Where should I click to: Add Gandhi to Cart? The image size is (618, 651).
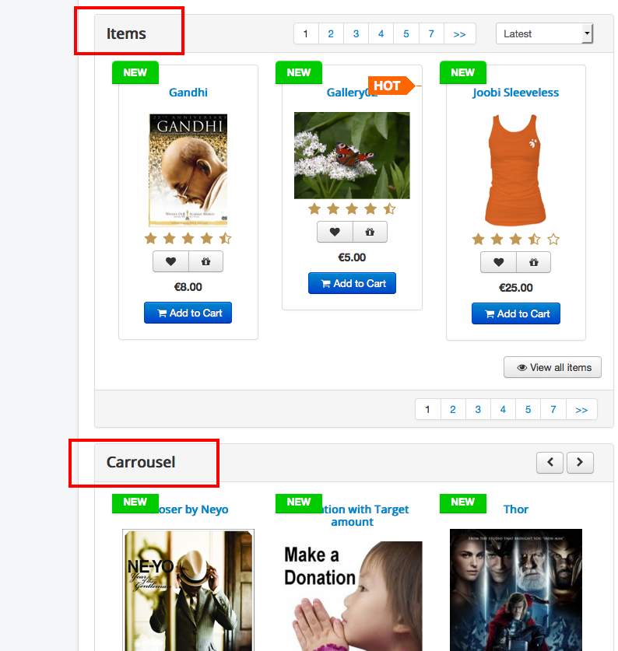click(x=188, y=313)
